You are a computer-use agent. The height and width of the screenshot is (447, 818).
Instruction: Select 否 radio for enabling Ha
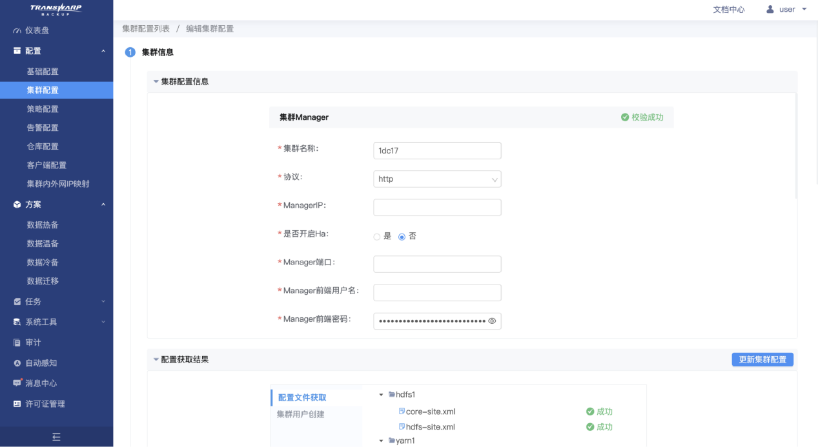pyautogui.click(x=402, y=237)
